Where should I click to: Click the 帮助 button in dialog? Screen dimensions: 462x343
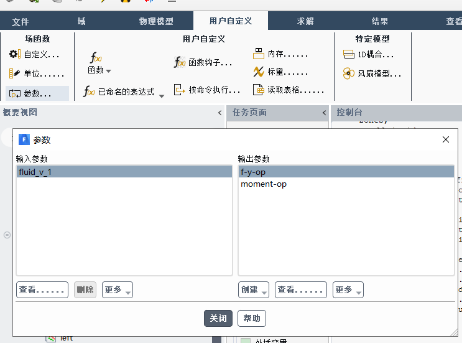coord(252,318)
